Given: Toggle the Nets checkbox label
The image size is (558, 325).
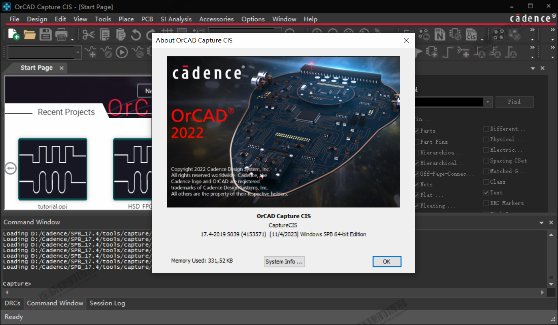Looking at the screenshot, I should [426, 185].
